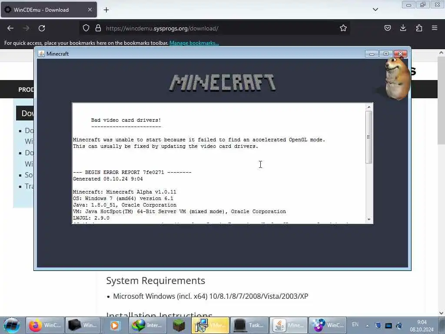Screen dimensions: 445x334
Task: Go back to the previous page in Firefox
Action: point(10,28)
